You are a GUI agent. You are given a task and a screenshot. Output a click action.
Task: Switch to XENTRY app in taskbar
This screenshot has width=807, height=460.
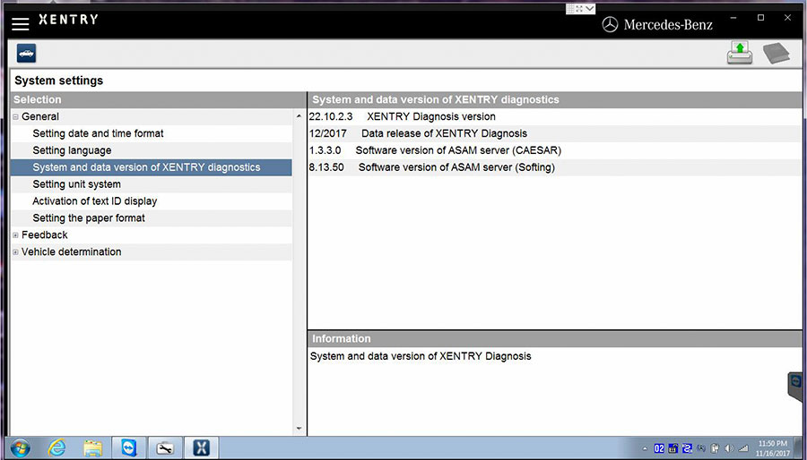click(201, 447)
